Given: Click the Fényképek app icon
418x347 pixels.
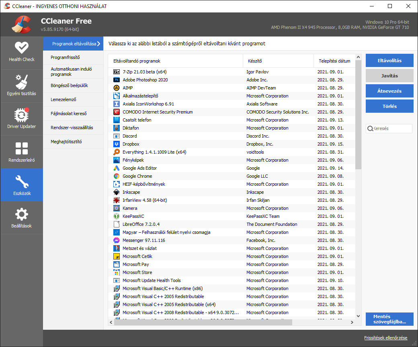Looking at the screenshot, I should [x=117, y=160].
